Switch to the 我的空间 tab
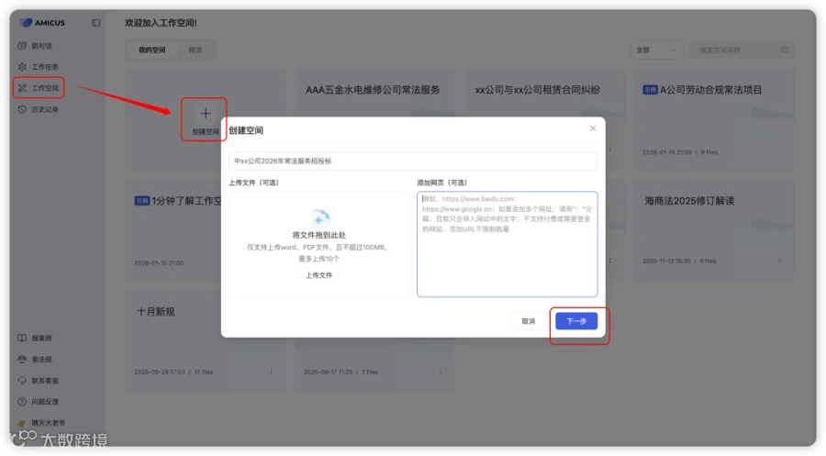This screenshot has width=826, height=456. click(x=151, y=50)
